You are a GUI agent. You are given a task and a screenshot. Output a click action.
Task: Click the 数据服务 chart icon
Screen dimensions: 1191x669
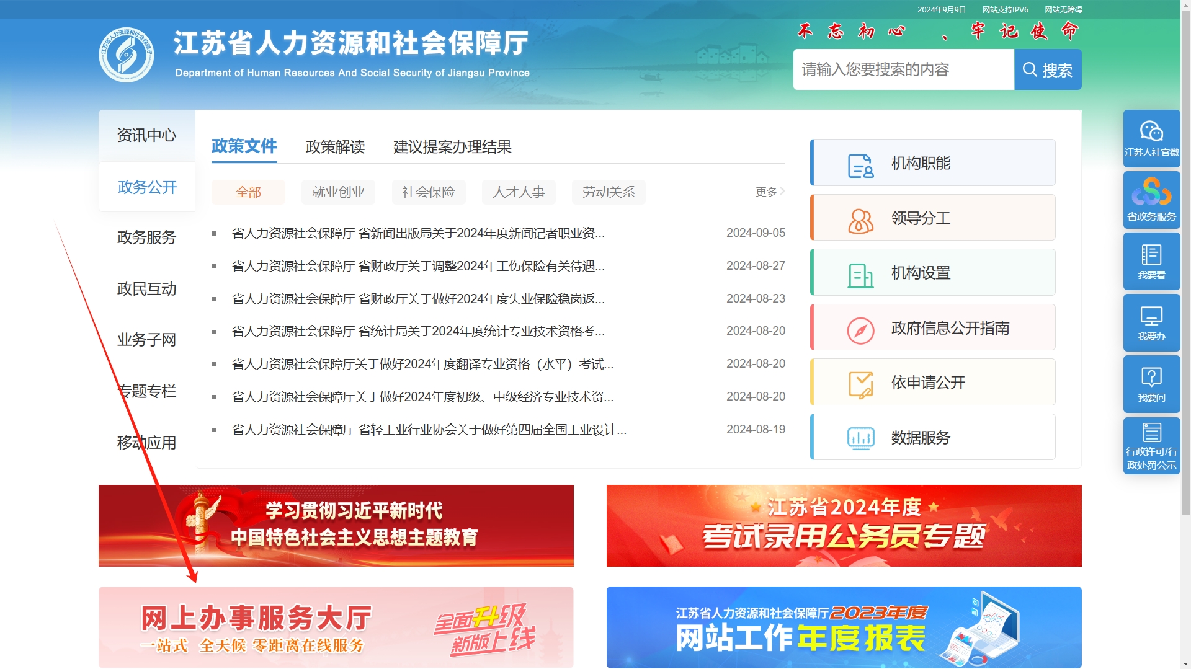point(860,439)
